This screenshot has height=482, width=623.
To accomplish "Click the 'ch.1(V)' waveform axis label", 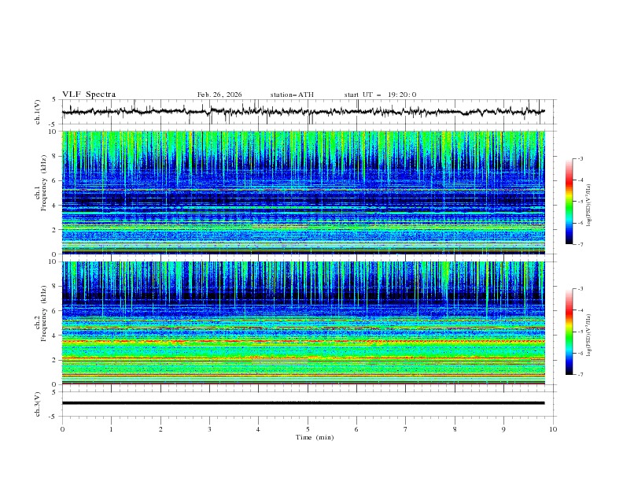I will (x=38, y=112).
